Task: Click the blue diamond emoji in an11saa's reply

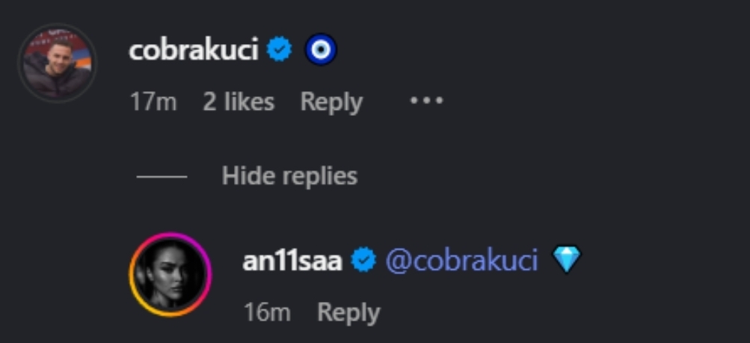Action: (x=566, y=260)
